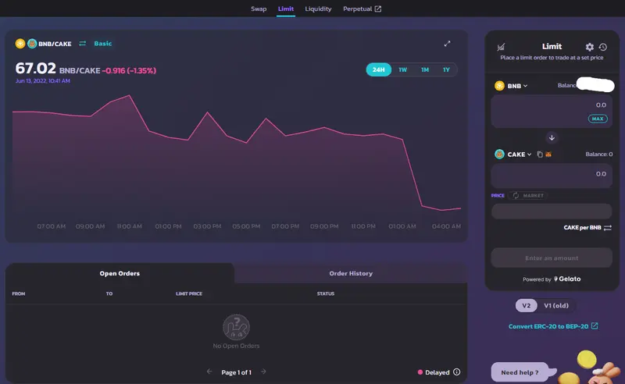625x384 pixels.
Task: Click MAX to use full BNB balance
Action: tap(598, 119)
